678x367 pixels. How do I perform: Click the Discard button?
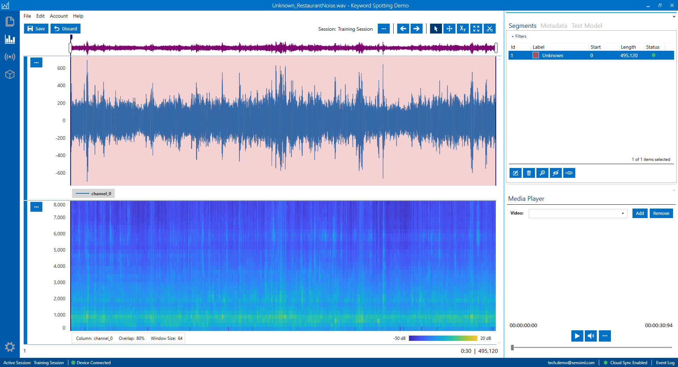coord(65,29)
